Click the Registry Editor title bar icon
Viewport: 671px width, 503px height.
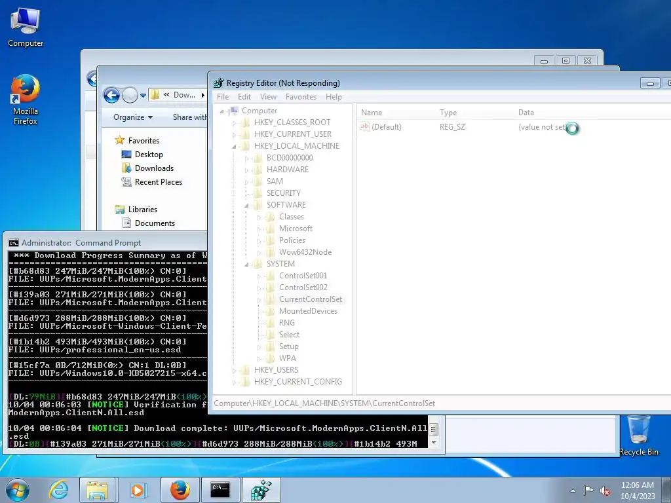tap(219, 83)
